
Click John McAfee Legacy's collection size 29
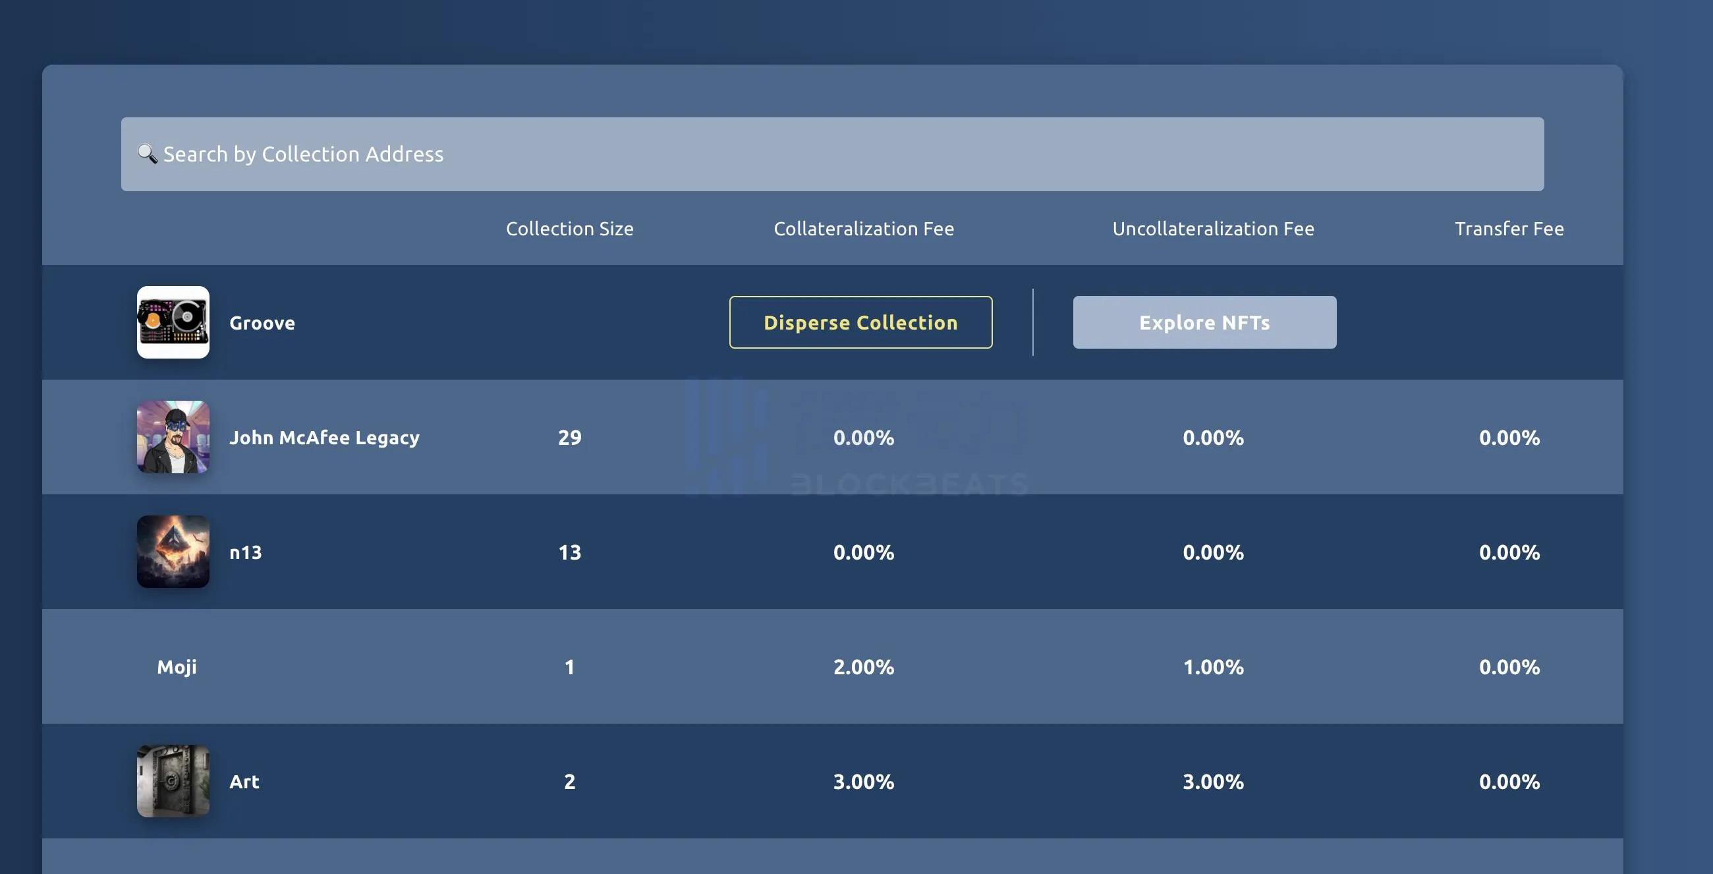[x=569, y=438]
